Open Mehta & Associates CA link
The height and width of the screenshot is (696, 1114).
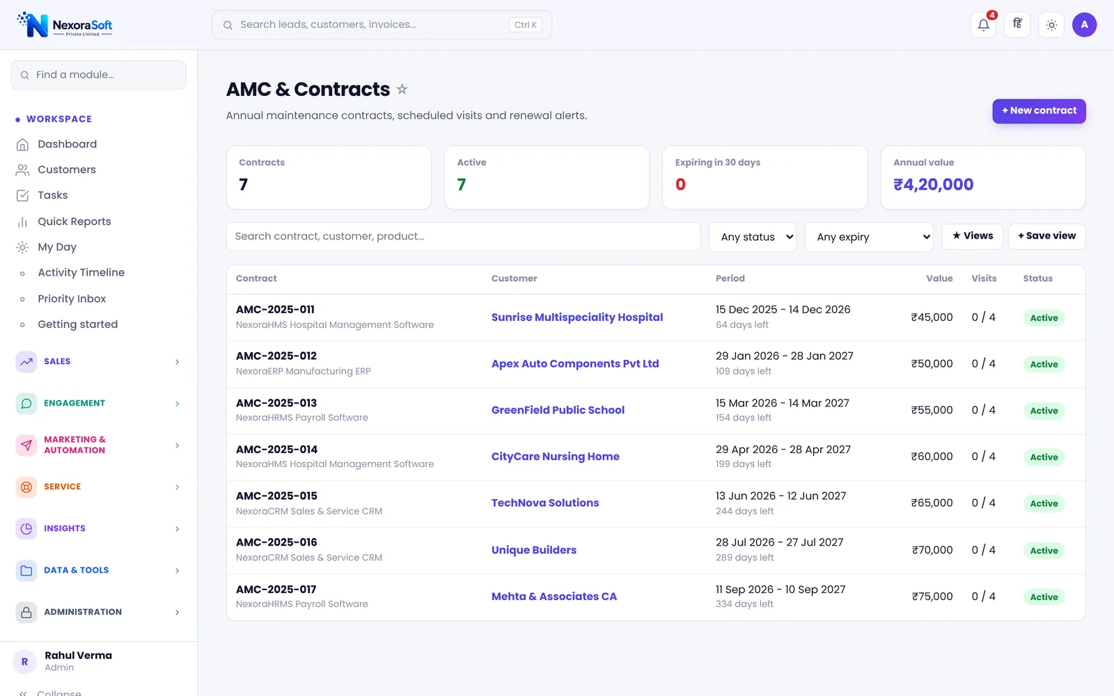pos(554,596)
